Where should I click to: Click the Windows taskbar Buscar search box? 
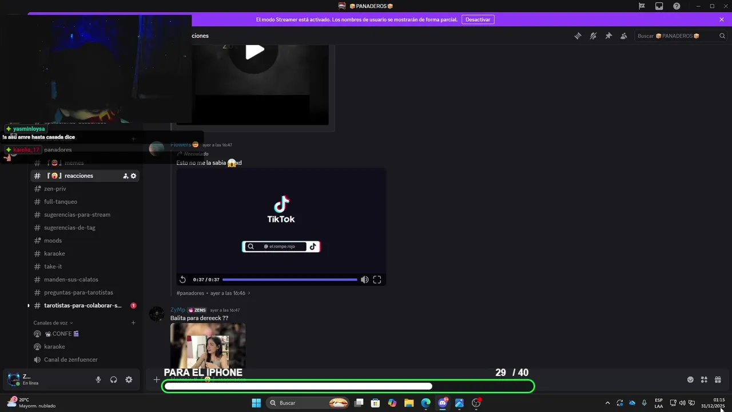point(309,403)
